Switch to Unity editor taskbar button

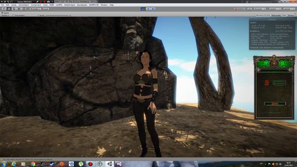pyautogui.click(x=110, y=164)
